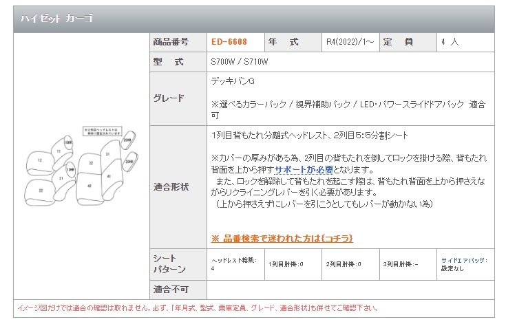Click the ヘッドレスト総数: 4 cell

(x=235, y=264)
